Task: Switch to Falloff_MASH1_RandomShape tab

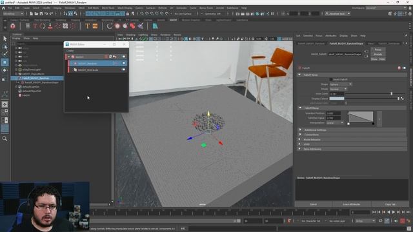Action: click(x=346, y=43)
